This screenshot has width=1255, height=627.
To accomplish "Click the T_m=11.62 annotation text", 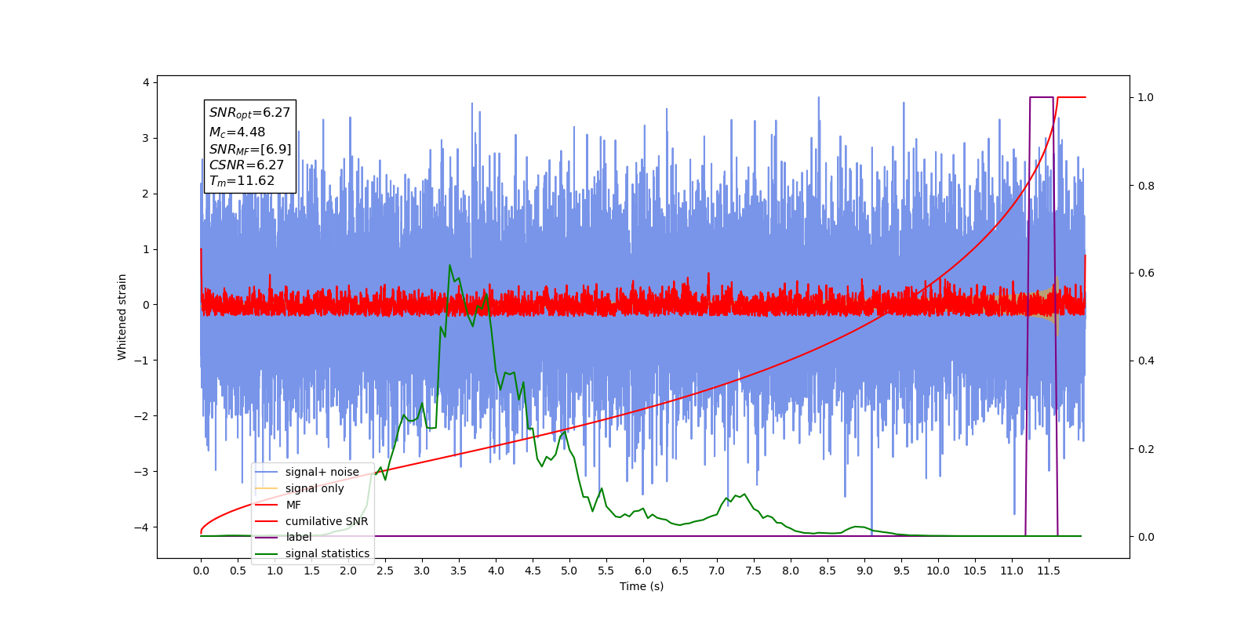I will coord(242,181).
